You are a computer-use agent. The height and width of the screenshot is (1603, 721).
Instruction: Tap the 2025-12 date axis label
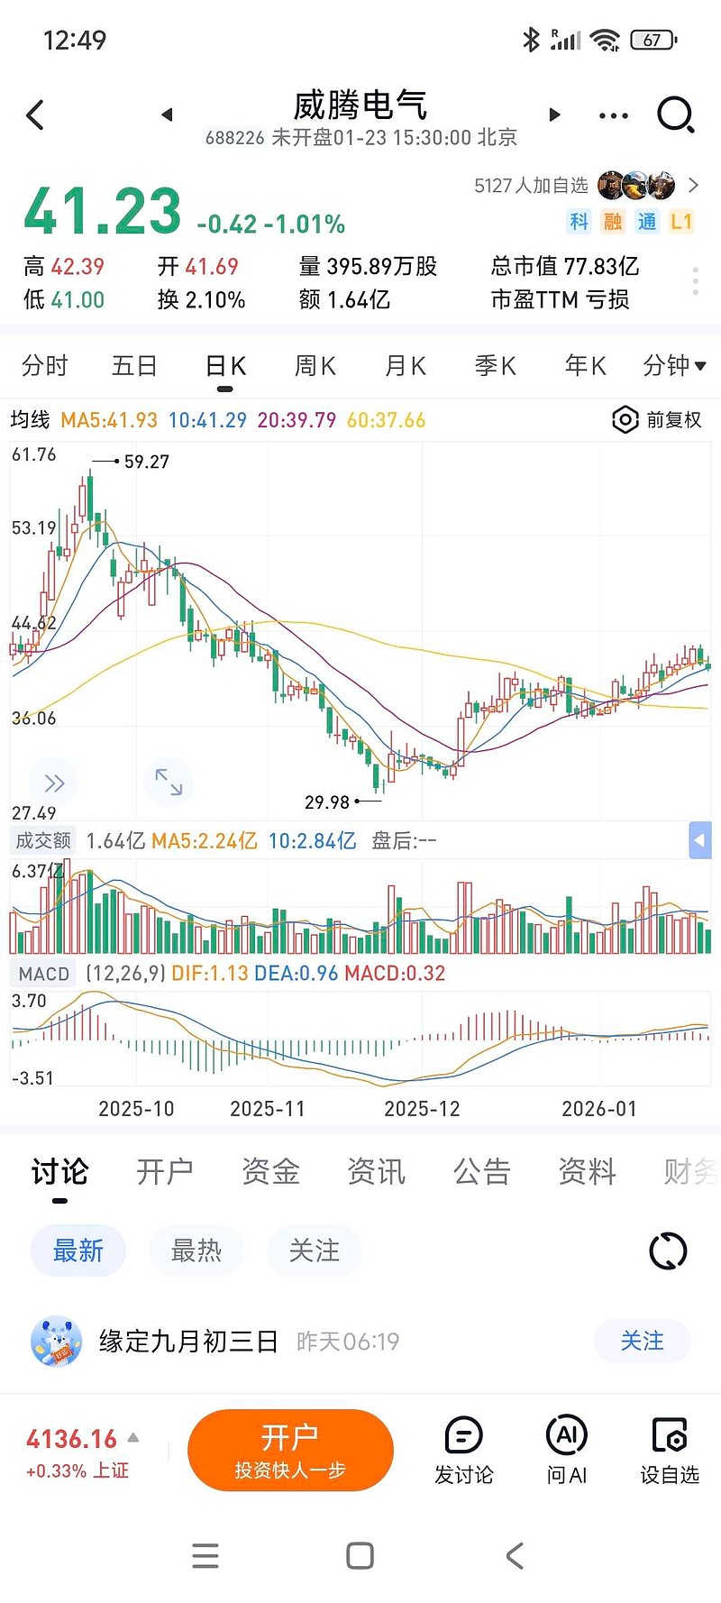click(422, 1108)
